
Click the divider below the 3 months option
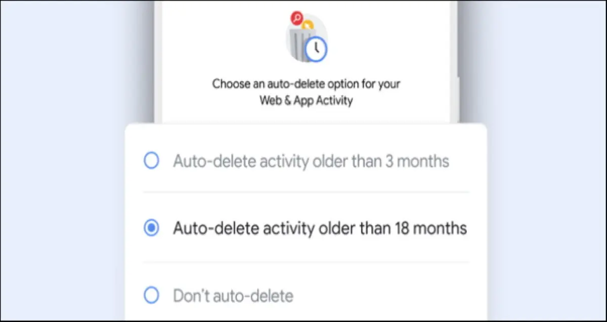[306, 192]
